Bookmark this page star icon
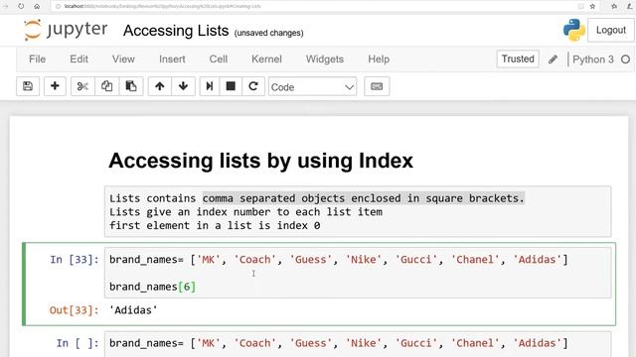 tap(592, 6)
